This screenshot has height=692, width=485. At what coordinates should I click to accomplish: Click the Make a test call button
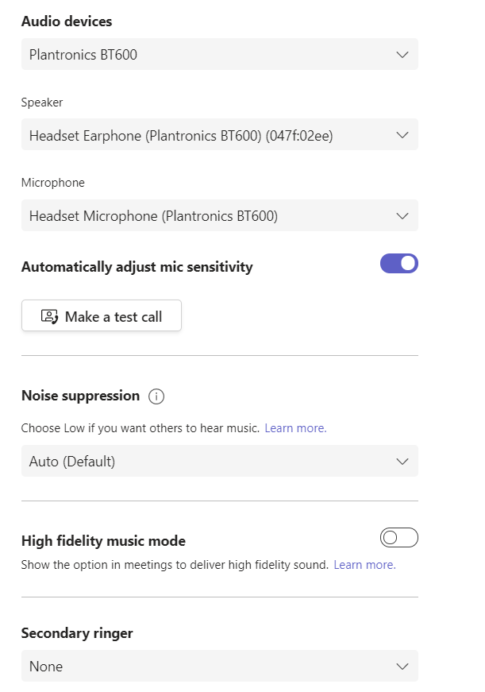[101, 315]
